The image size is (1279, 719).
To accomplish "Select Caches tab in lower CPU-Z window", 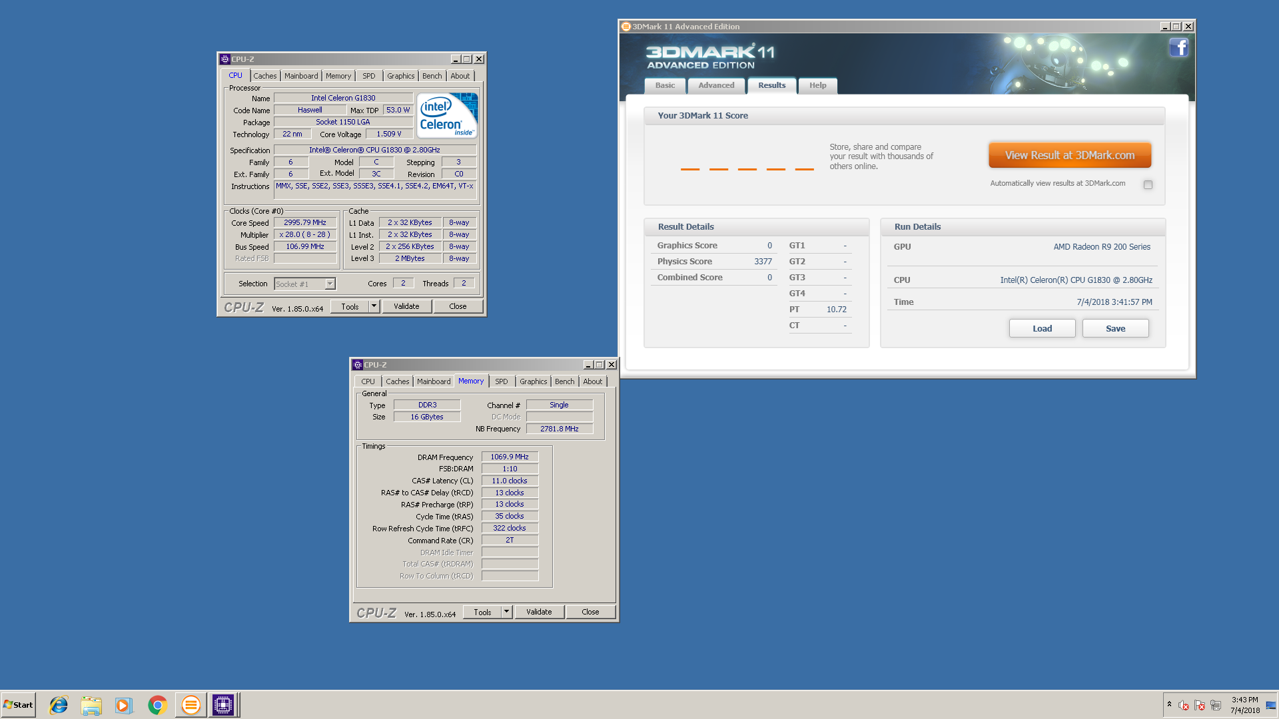I will pyautogui.click(x=398, y=381).
